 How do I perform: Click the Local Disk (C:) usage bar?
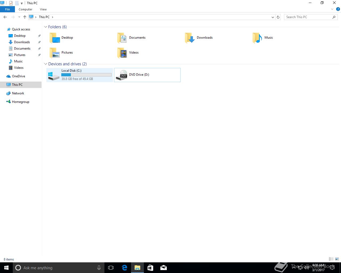pyautogui.click(x=87, y=75)
